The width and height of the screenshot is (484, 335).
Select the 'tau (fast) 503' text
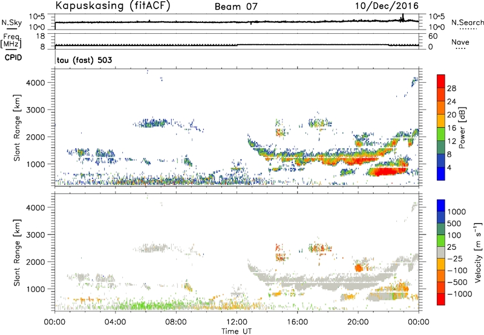pyautogui.click(x=84, y=60)
